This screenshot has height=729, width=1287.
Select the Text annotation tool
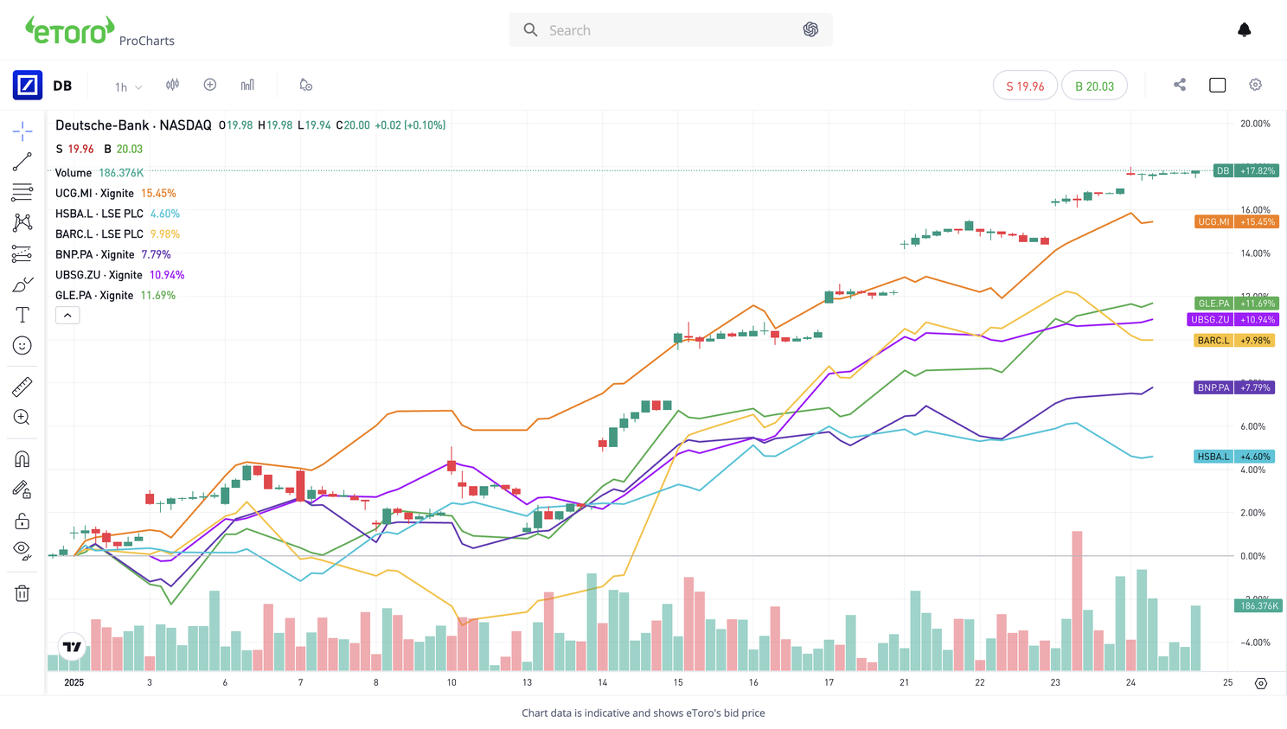[x=22, y=315]
